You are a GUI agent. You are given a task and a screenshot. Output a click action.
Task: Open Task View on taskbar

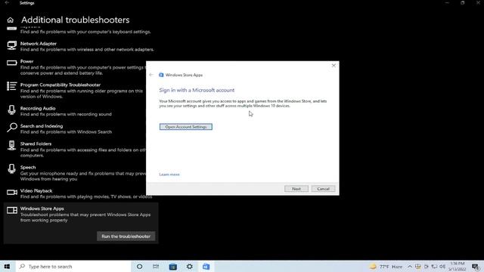pyautogui.click(x=156, y=267)
